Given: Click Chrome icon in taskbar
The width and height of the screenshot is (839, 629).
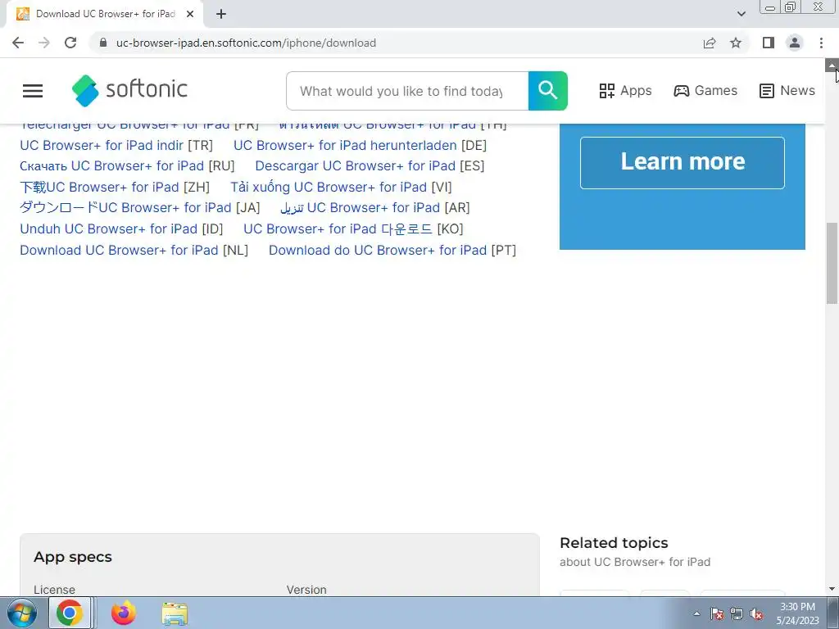Looking at the screenshot, I should (x=70, y=613).
